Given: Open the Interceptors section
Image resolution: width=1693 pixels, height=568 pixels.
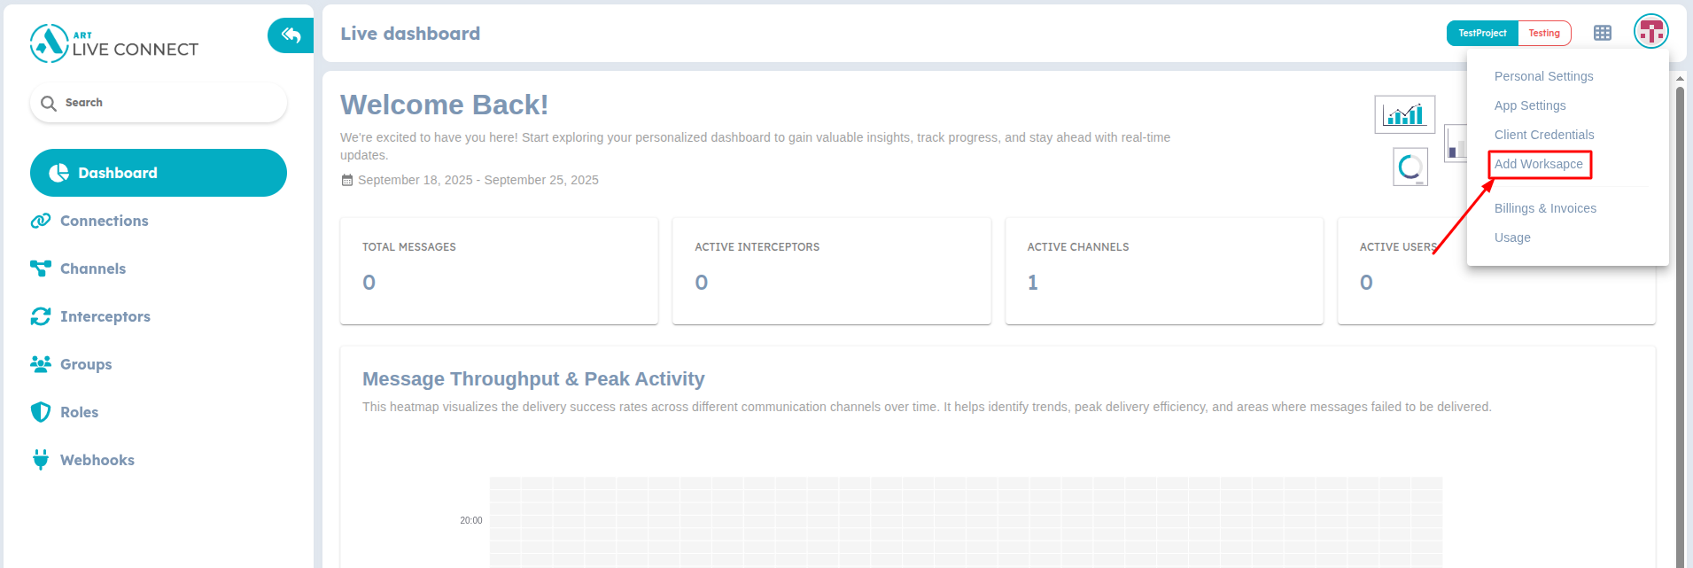Looking at the screenshot, I should point(105,316).
